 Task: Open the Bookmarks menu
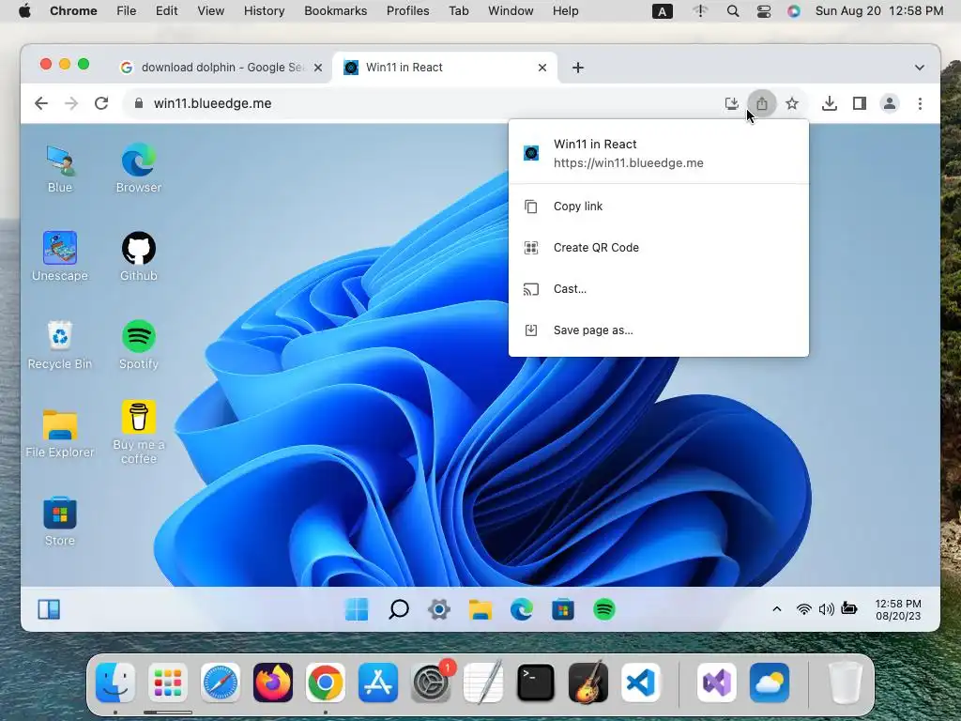point(336,11)
